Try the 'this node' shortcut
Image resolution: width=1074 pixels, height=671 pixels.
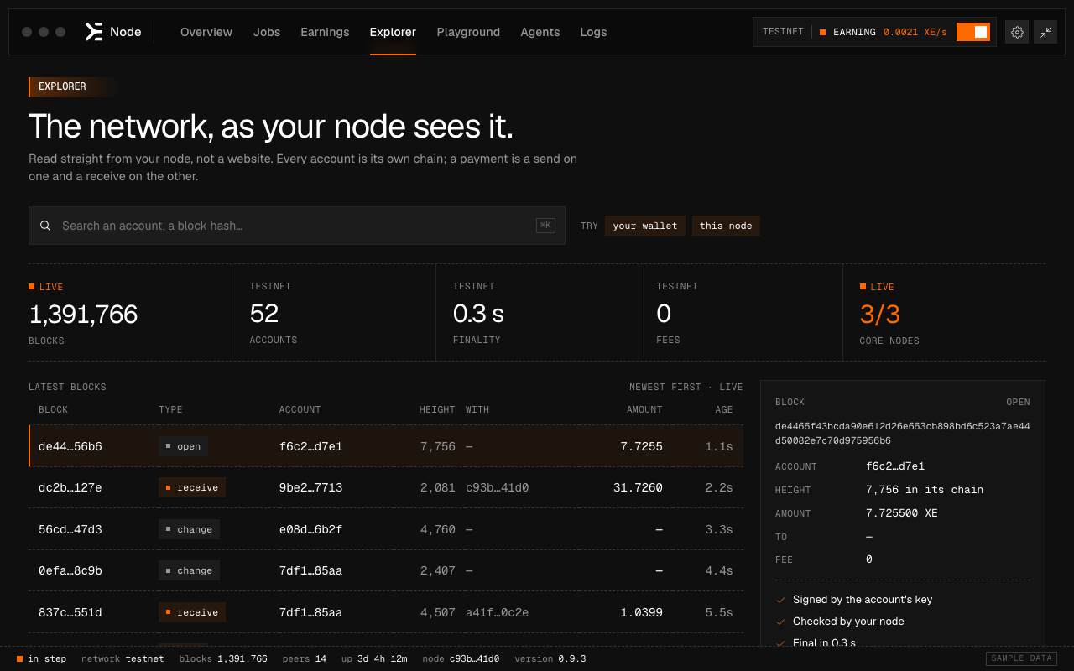click(x=726, y=226)
